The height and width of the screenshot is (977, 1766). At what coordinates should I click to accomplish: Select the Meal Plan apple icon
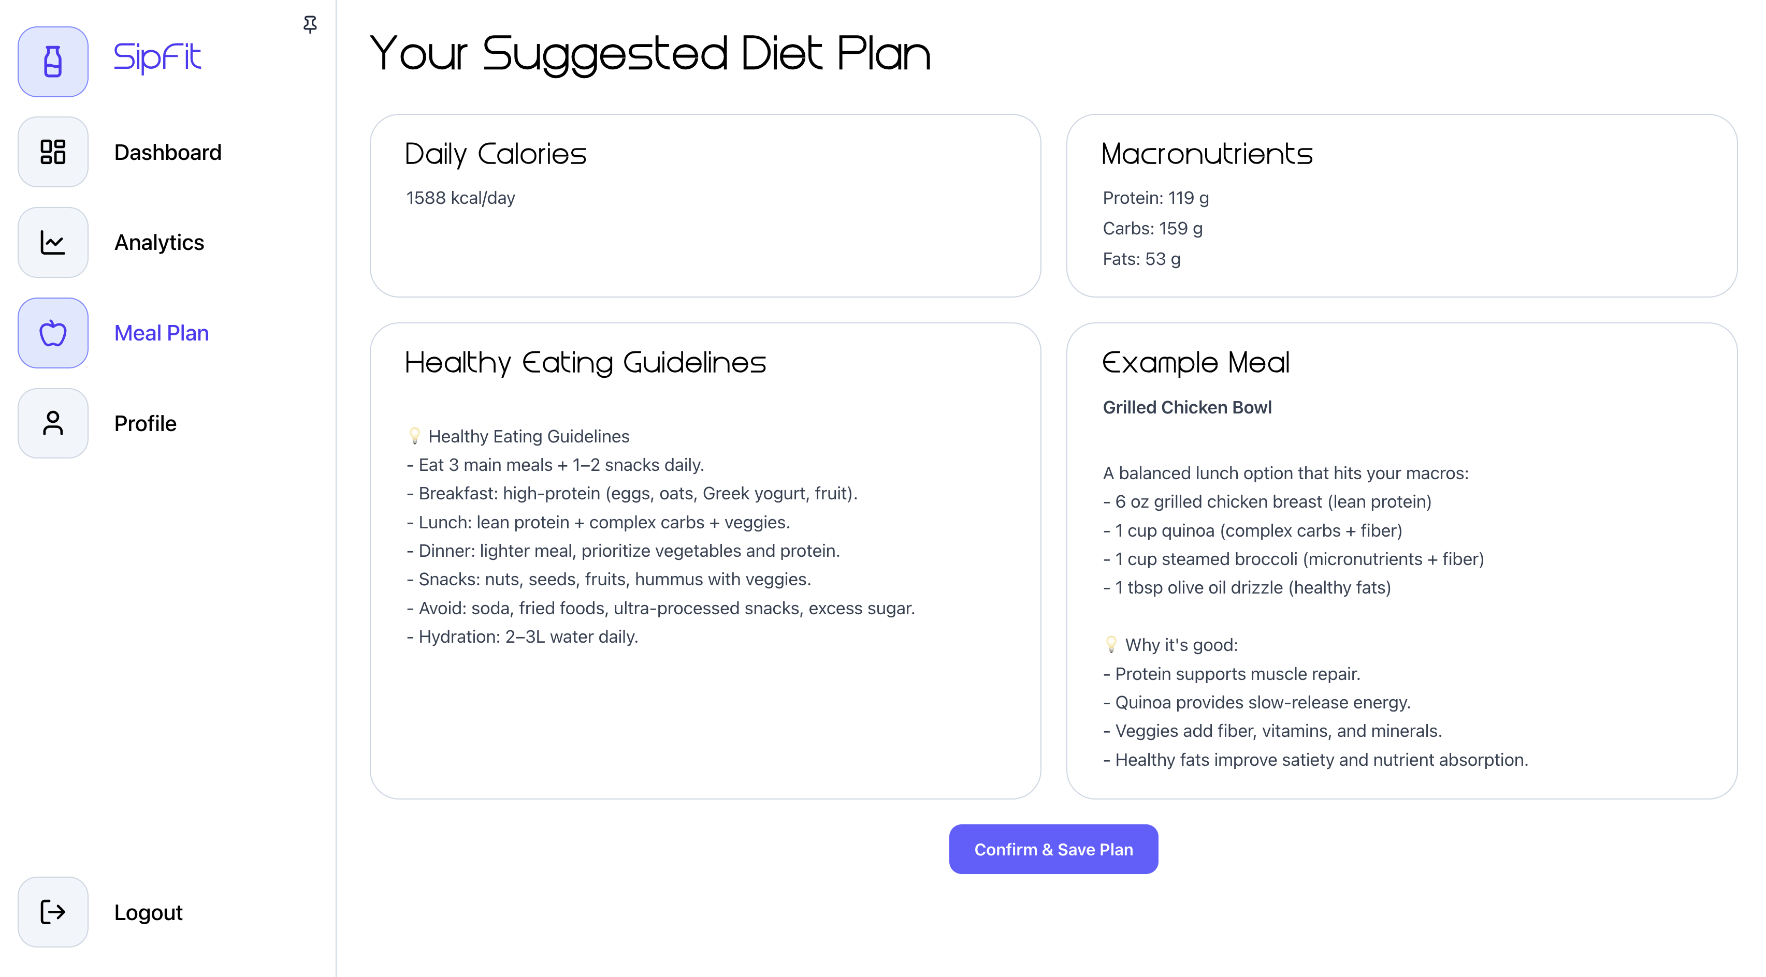coord(53,333)
